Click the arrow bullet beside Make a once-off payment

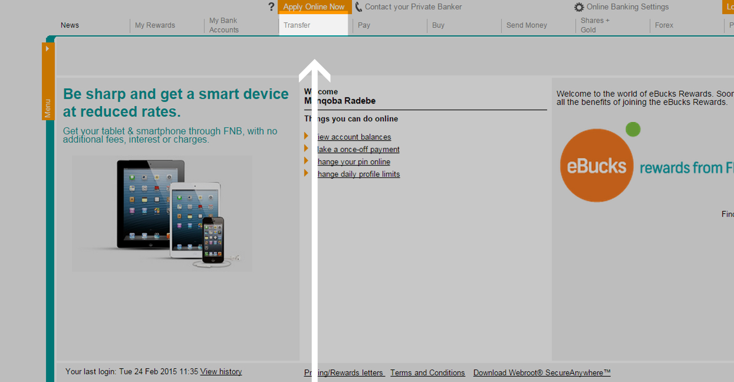click(x=307, y=148)
